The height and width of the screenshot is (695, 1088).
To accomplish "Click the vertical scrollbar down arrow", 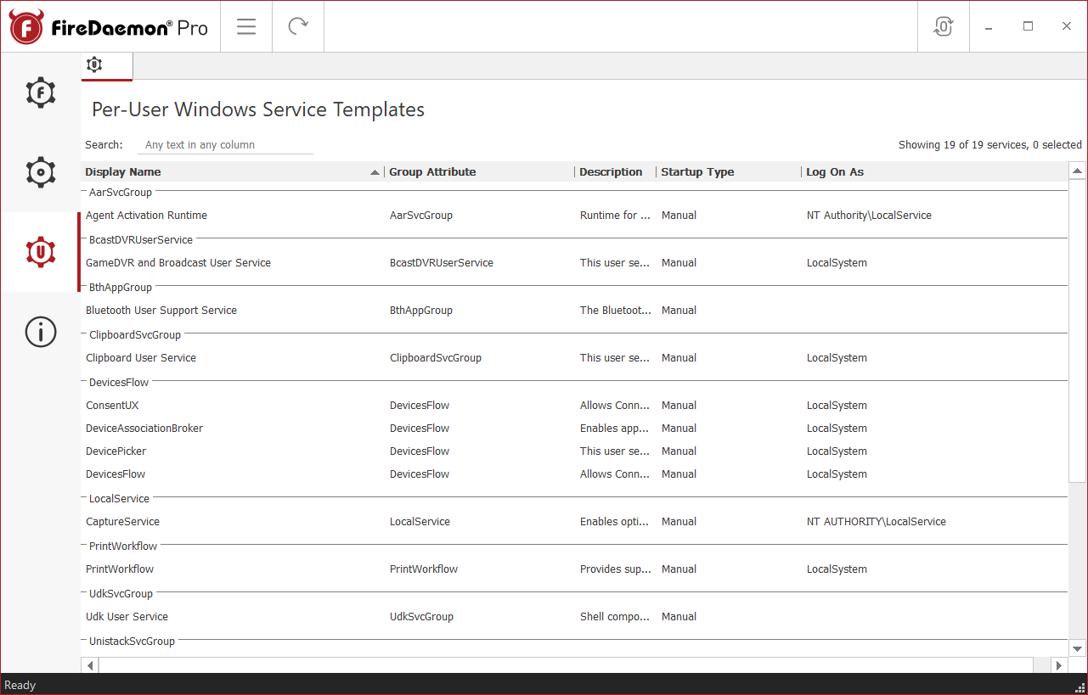I will coord(1077,648).
